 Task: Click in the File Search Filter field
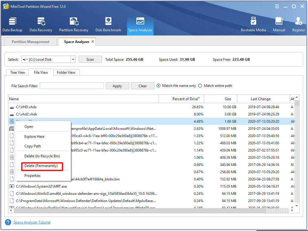pos(72,86)
